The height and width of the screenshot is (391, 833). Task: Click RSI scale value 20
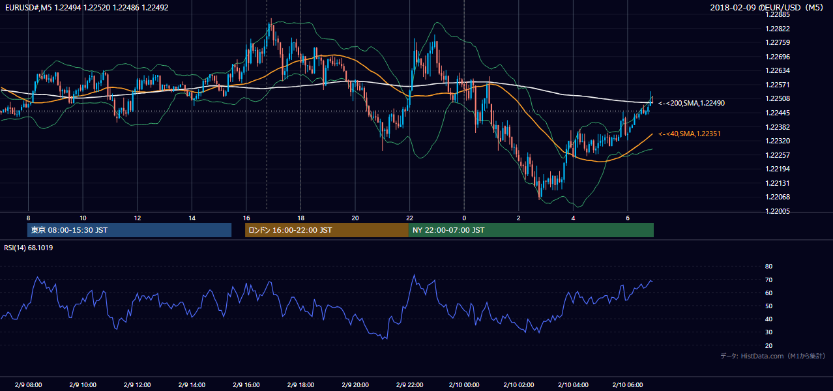click(x=768, y=345)
